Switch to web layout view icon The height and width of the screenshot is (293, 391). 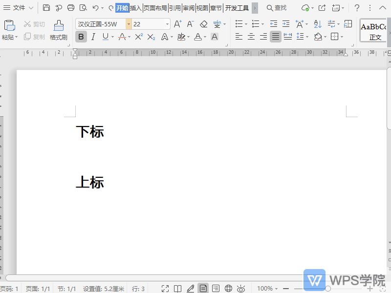coord(228,288)
